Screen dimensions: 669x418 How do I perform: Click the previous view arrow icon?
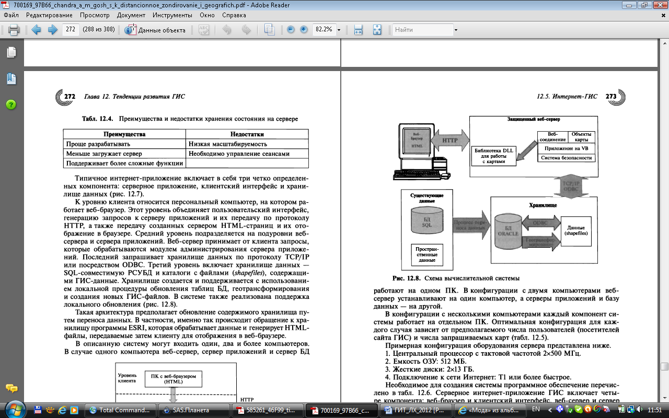coord(227,30)
